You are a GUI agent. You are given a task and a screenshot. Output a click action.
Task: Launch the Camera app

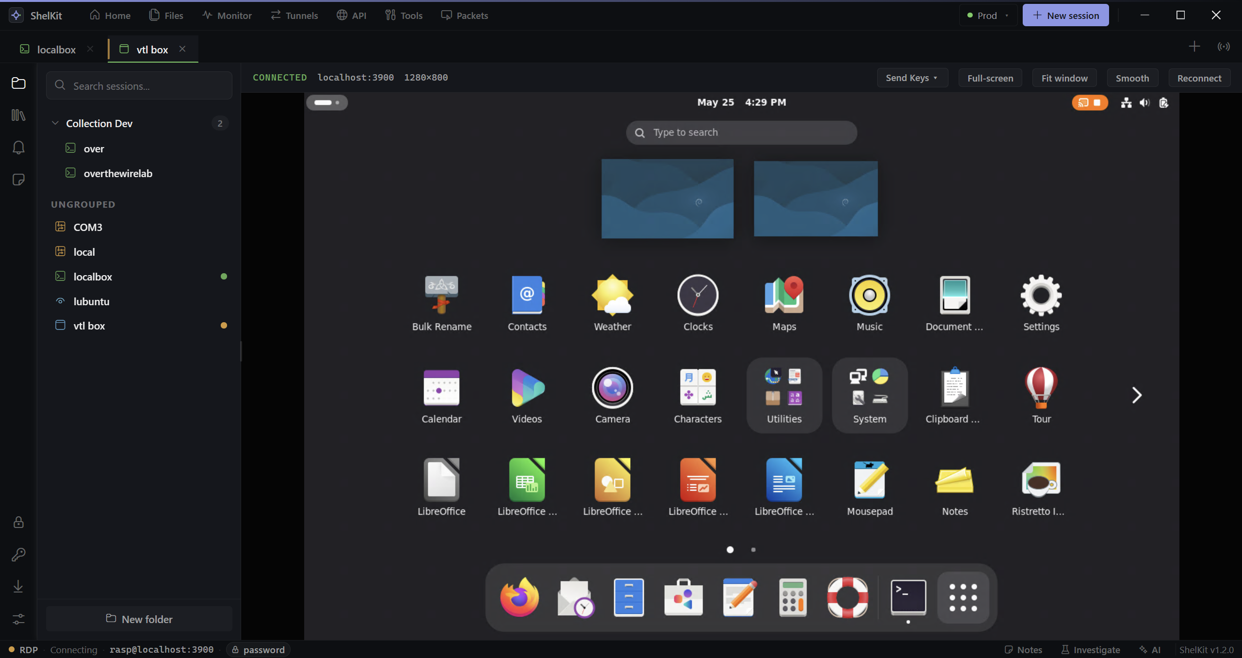612,395
